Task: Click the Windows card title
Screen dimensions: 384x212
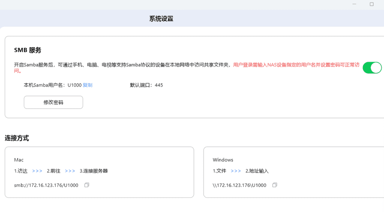Action: [223, 160]
